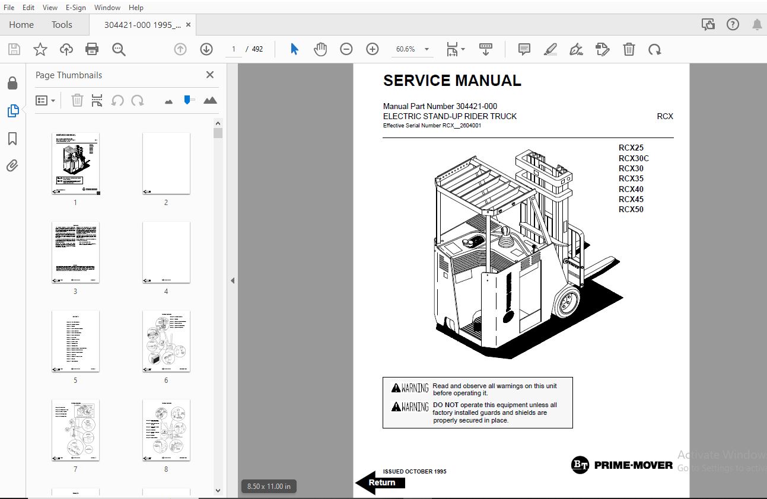Add a comment with speech bubble icon
The image size is (767, 499).
pyautogui.click(x=524, y=49)
